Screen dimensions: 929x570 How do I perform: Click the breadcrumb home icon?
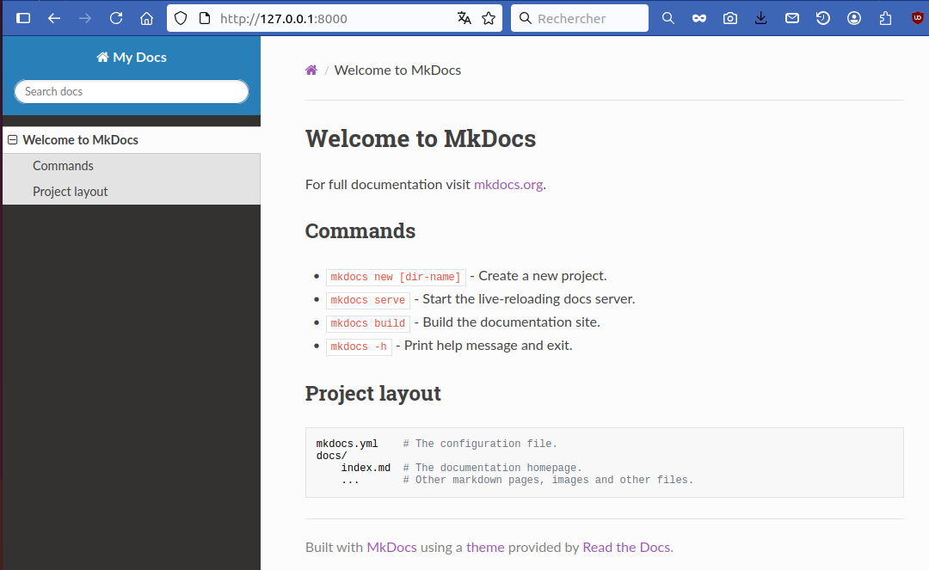311,70
